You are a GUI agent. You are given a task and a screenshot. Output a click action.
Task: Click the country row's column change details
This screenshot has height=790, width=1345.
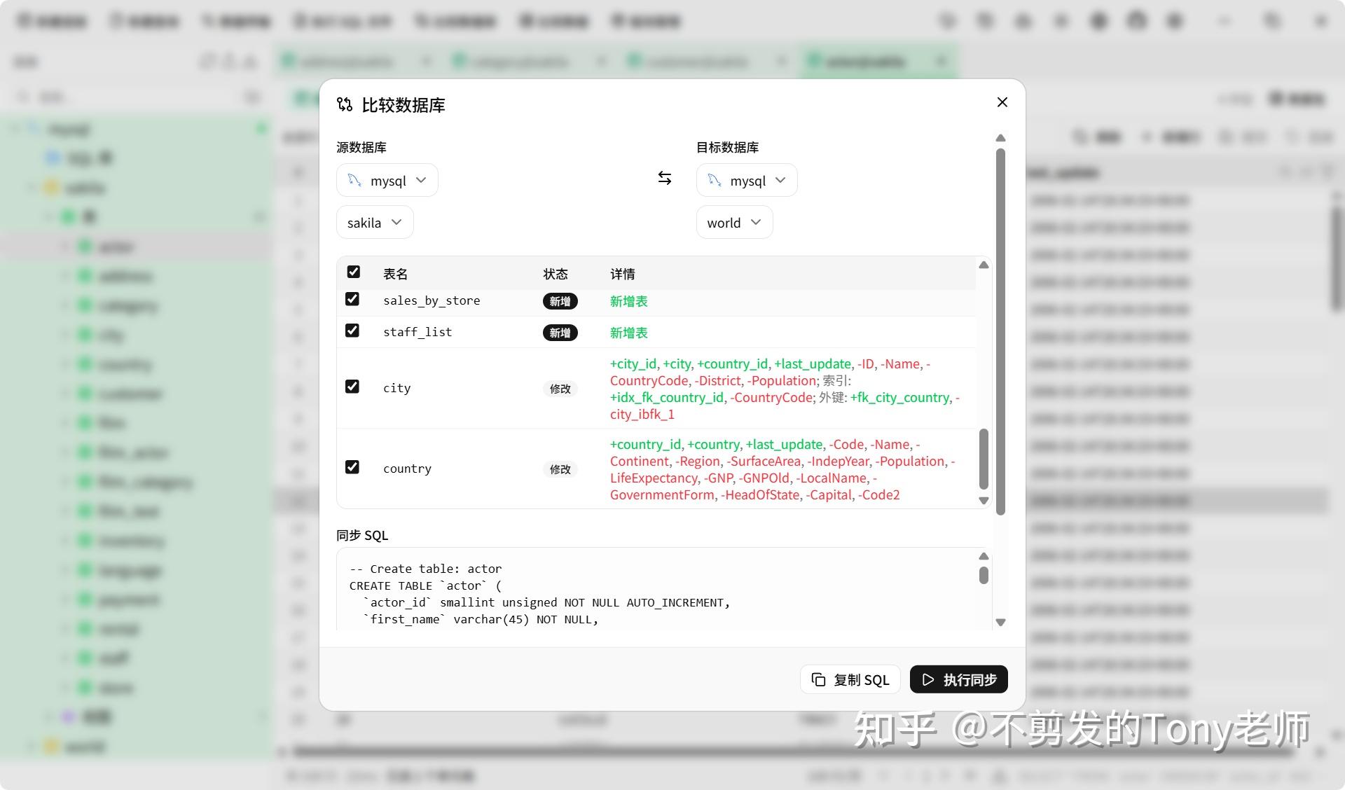coord(783,469)
